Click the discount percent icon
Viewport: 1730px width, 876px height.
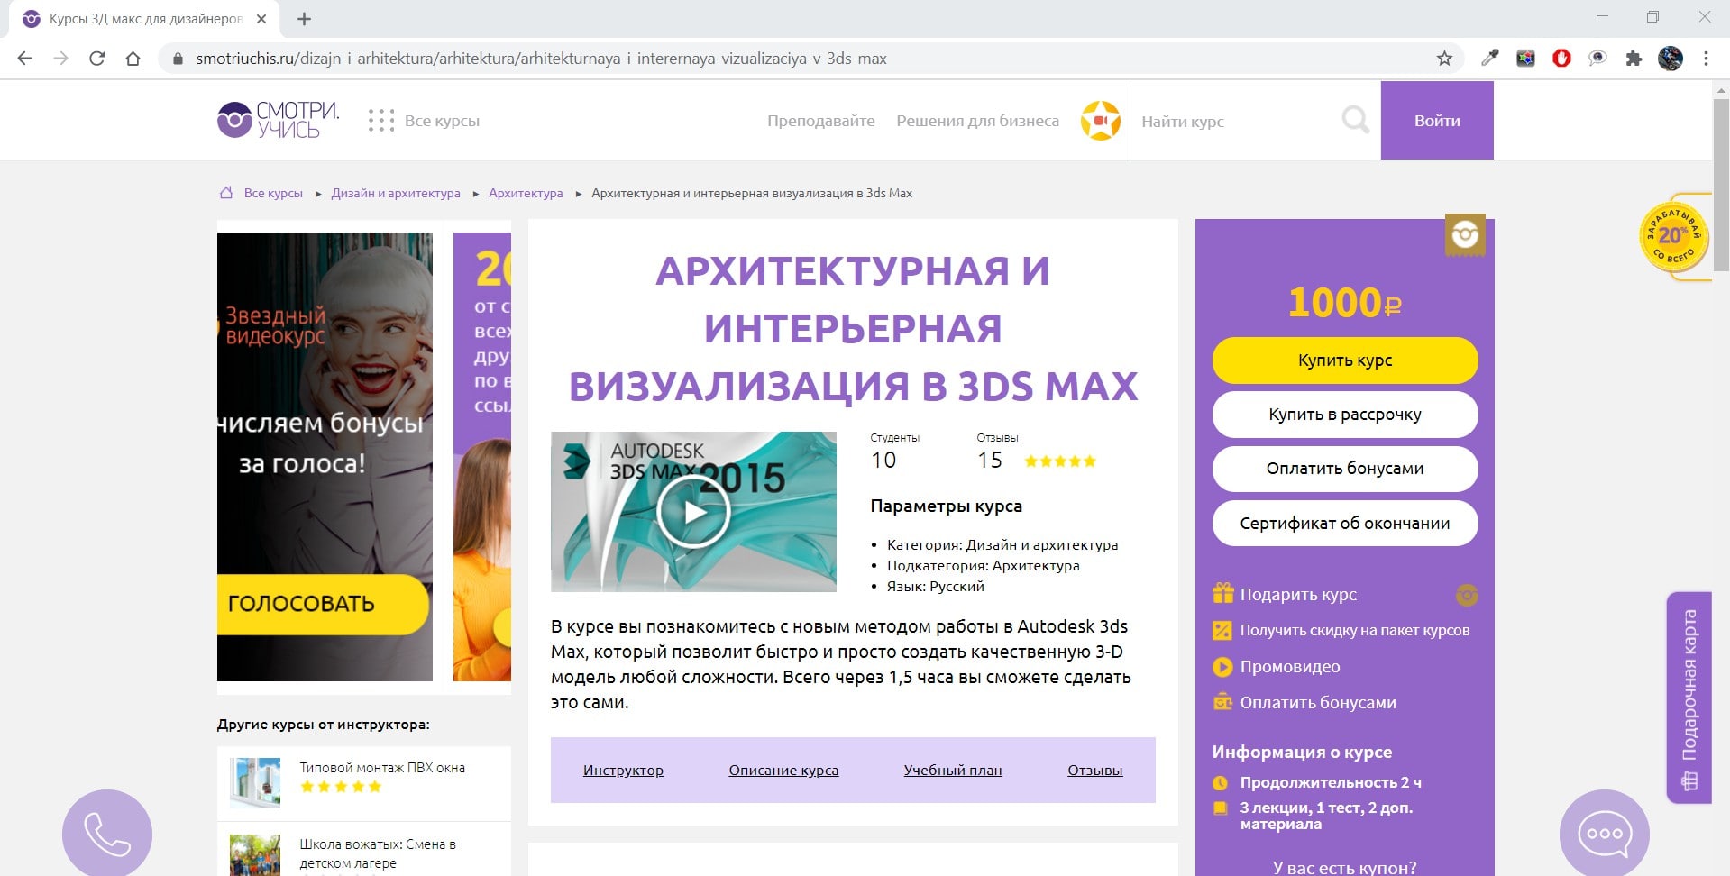[x=1222, y=631]
